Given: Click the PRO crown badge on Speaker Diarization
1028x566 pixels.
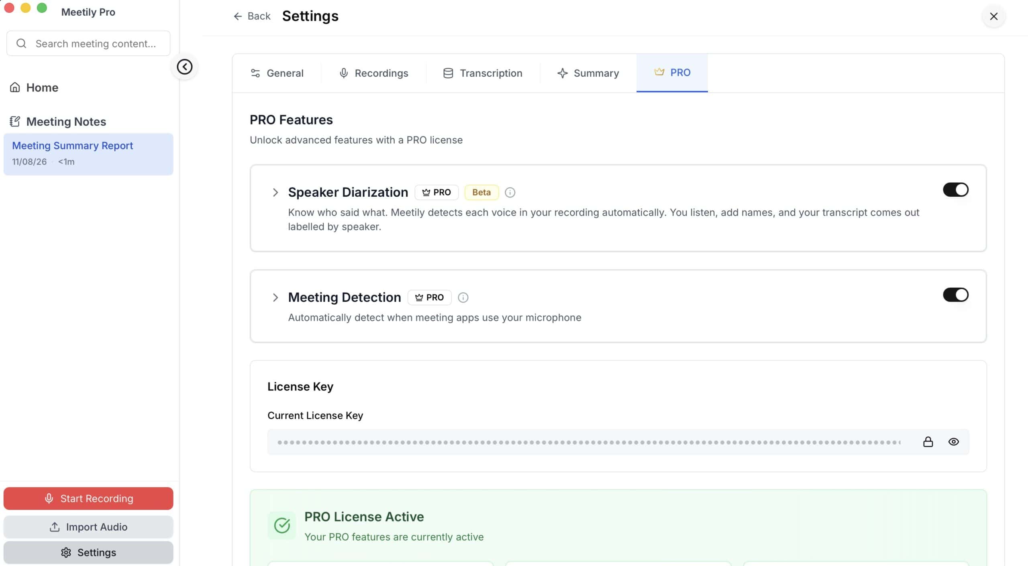Looking at the screenshot, I should (436, 192).
